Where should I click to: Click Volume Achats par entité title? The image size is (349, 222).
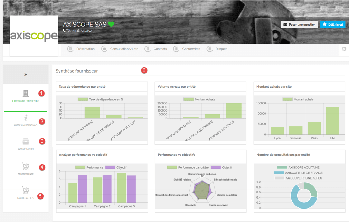coord(177,87)
